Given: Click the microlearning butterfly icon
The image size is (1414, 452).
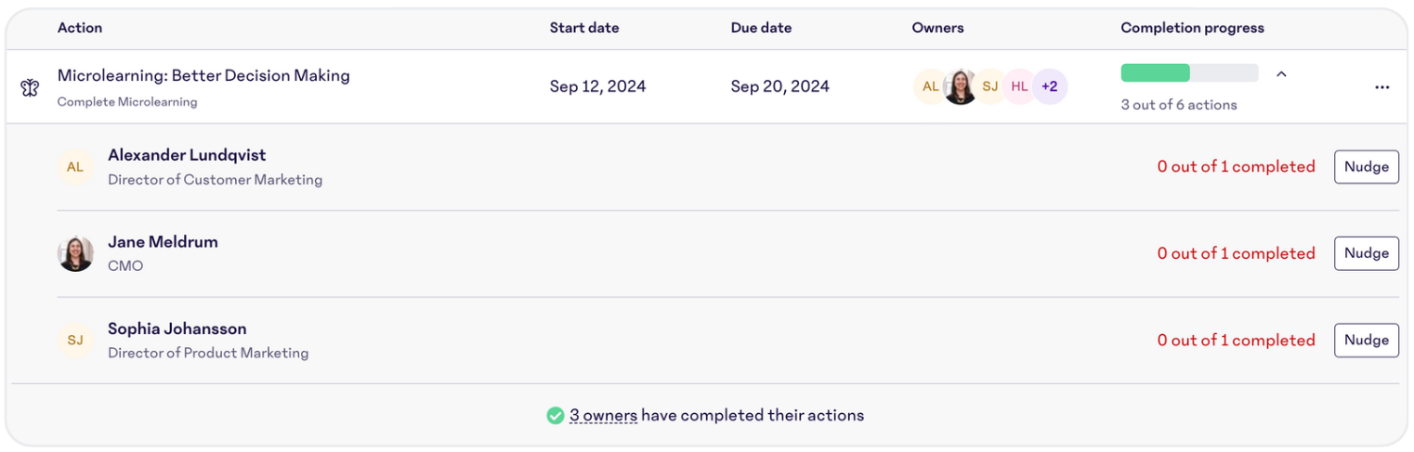Looking at the screenshot, I should 30,87.
